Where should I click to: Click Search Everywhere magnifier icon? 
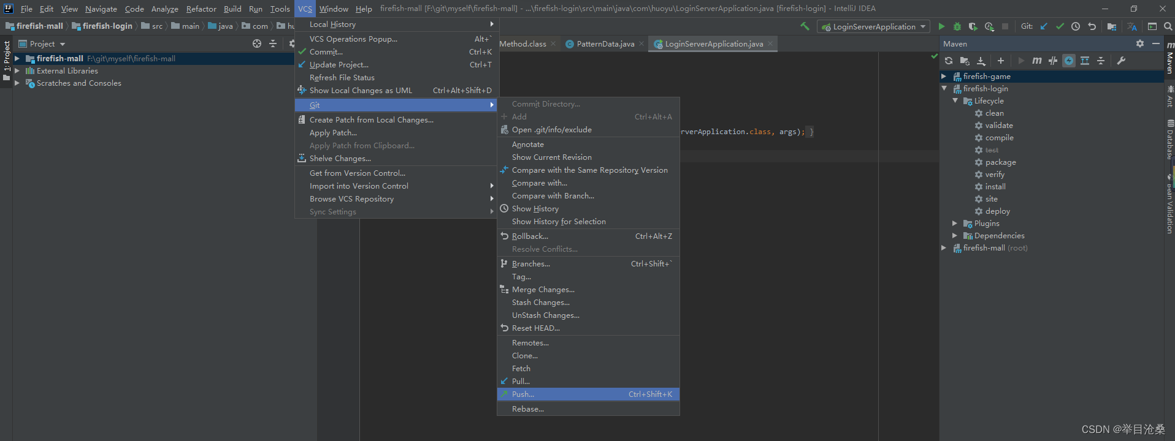tap(1168, 26)
